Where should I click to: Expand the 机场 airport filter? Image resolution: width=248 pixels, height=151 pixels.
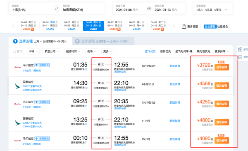pyautogui.click(x=92, y=51)
